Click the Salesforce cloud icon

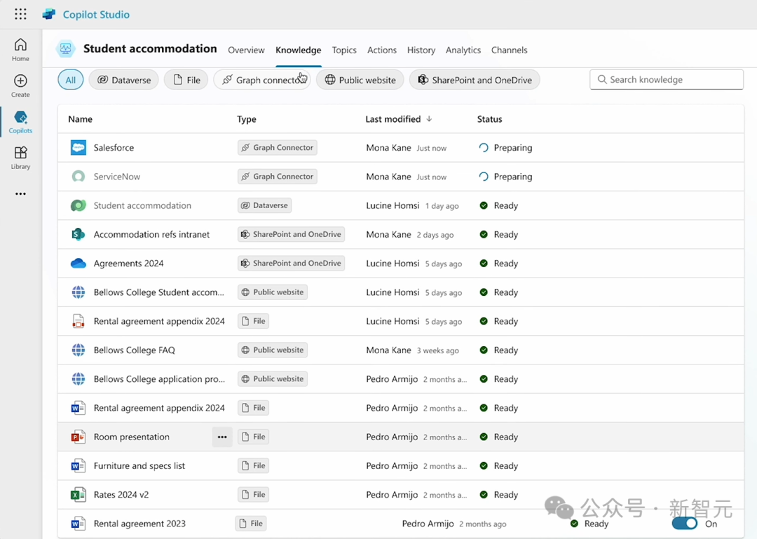click(78, 148)
